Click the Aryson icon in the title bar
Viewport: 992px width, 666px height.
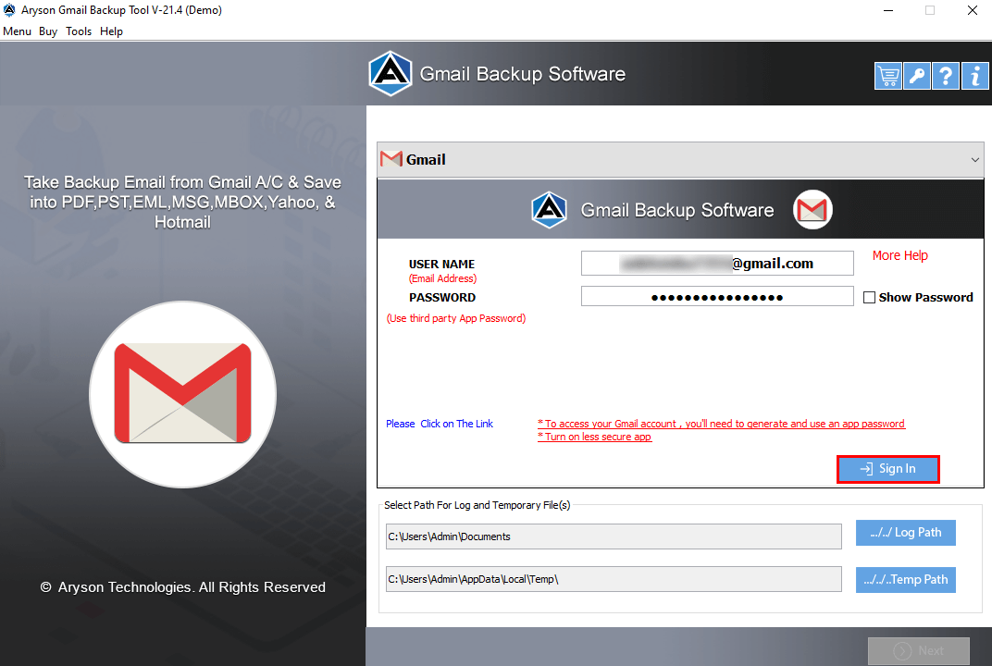9,10
